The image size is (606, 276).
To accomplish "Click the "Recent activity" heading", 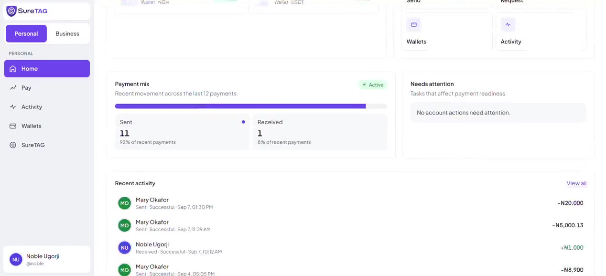I will click(135, 183).
